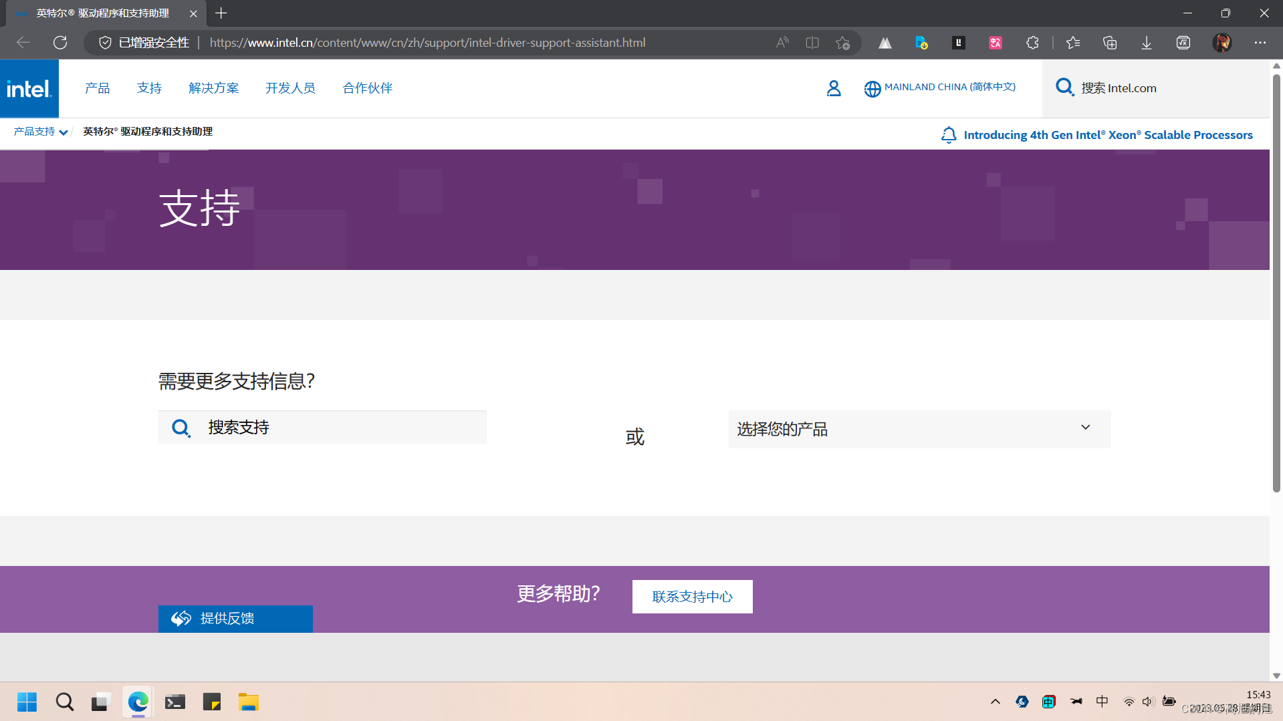The width and height of the screenshot is (1283, 721).
Task: Click the translate extension icon
Action: [996, 43]
